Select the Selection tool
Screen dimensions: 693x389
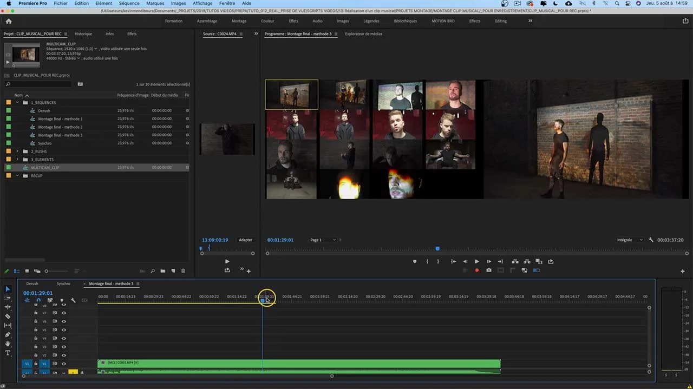point(8,289)
